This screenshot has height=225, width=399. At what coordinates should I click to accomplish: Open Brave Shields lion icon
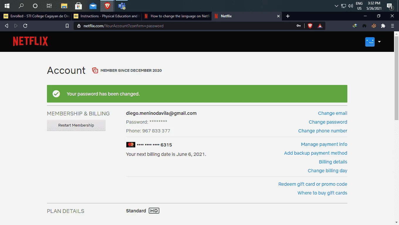[310, 26]
